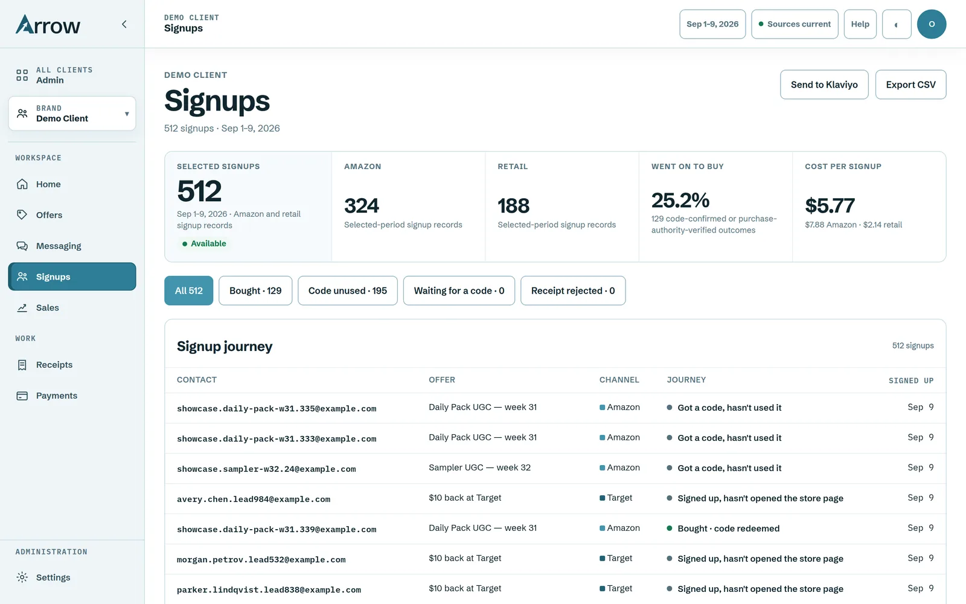Click the CONTACT column header
The image size is (966, 604).
[x=197, y=380]
